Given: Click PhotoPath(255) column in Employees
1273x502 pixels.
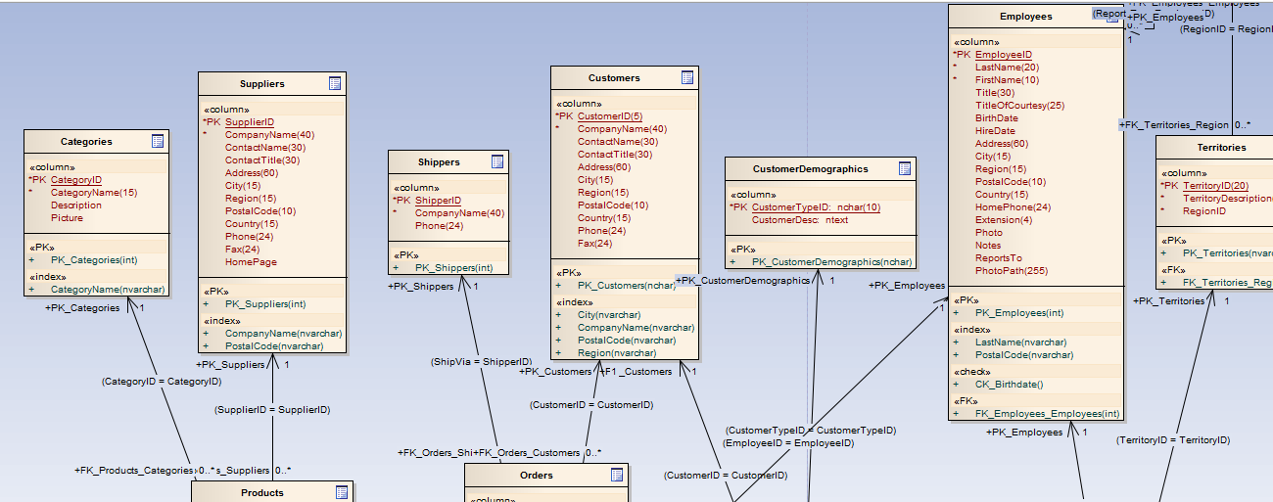Looking at the screenshot, I should (1012, 271).
